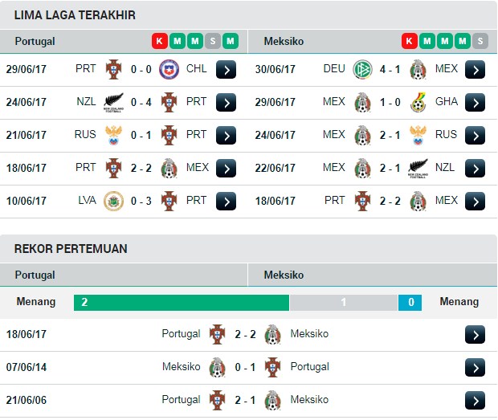Click Meksiko's grey S form badge
This screenshot has height=420, width=498.
480,41
